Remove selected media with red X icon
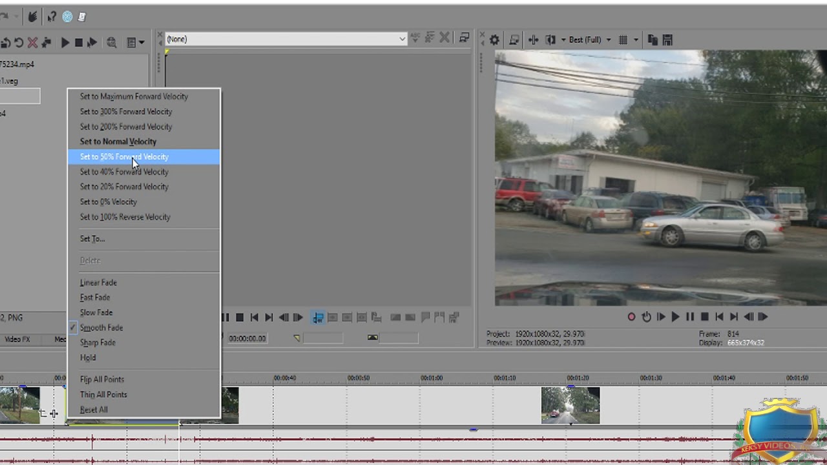 pyautogui.click(x=32, y=43)
